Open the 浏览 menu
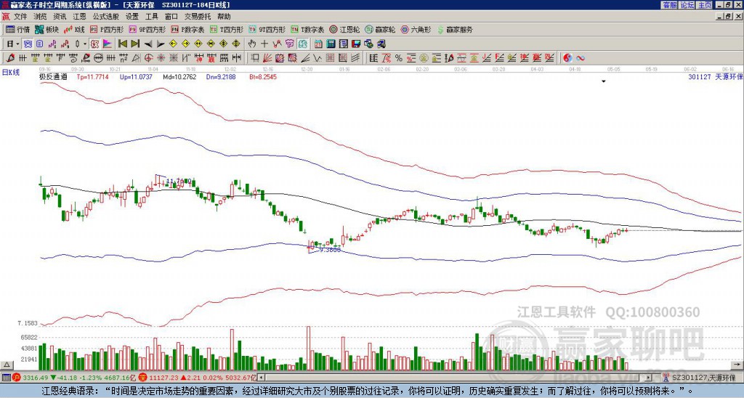Viewport: 744px width, 398px height. (x=41, y=17)
